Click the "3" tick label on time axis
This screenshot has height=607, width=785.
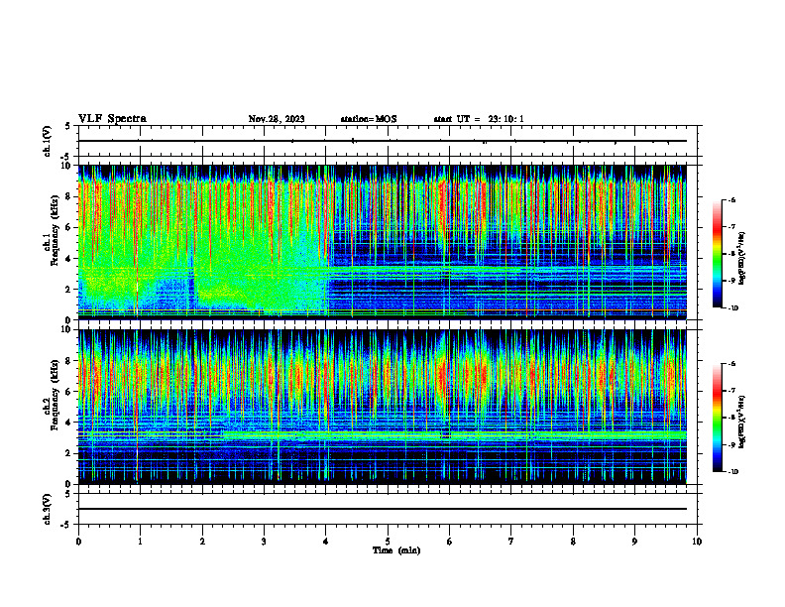[264, 542]
